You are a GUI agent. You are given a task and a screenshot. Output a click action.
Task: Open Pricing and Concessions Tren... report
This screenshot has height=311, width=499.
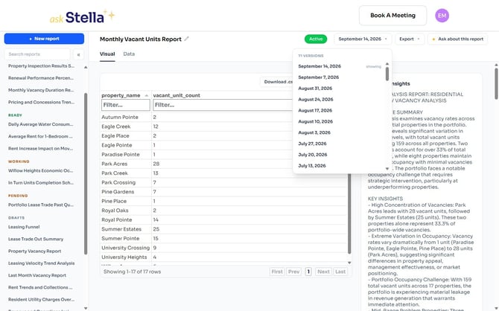coord(41,102)
